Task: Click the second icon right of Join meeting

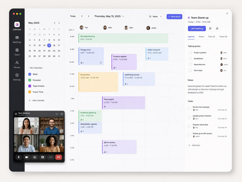Action: [x=217, y=29]
